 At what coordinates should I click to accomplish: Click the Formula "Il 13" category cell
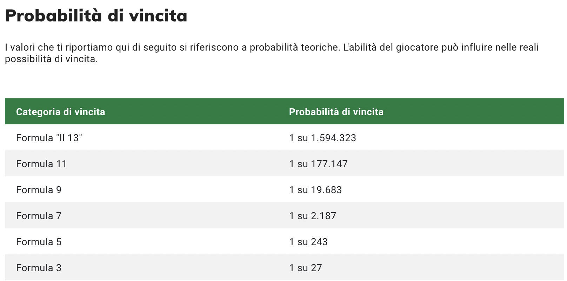click(49, 138)
